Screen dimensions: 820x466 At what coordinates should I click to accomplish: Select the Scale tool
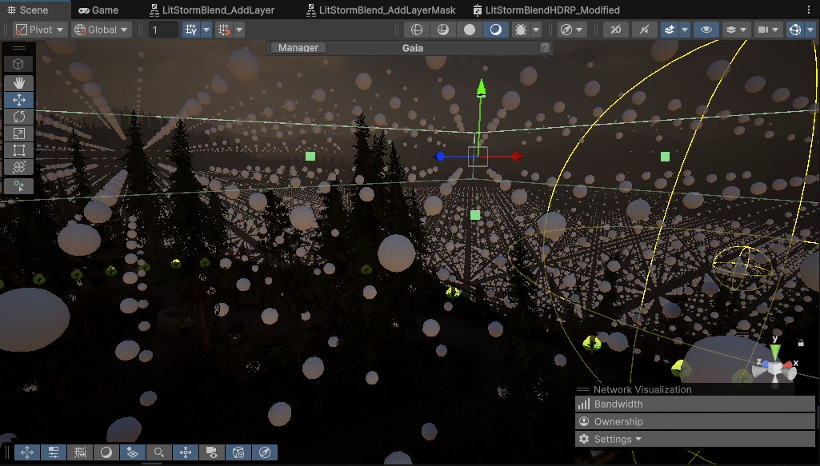[x=19, y=133]
